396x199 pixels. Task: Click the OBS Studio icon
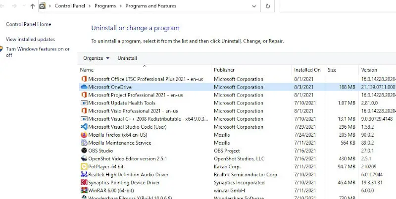84,151
